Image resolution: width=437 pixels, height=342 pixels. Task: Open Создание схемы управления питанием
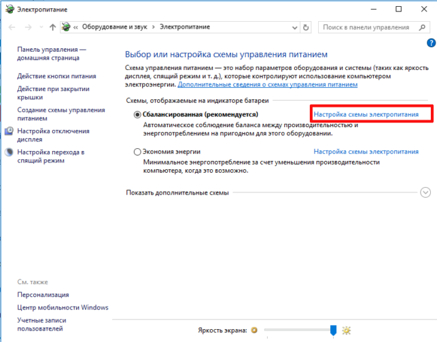(x=61, y=114)
